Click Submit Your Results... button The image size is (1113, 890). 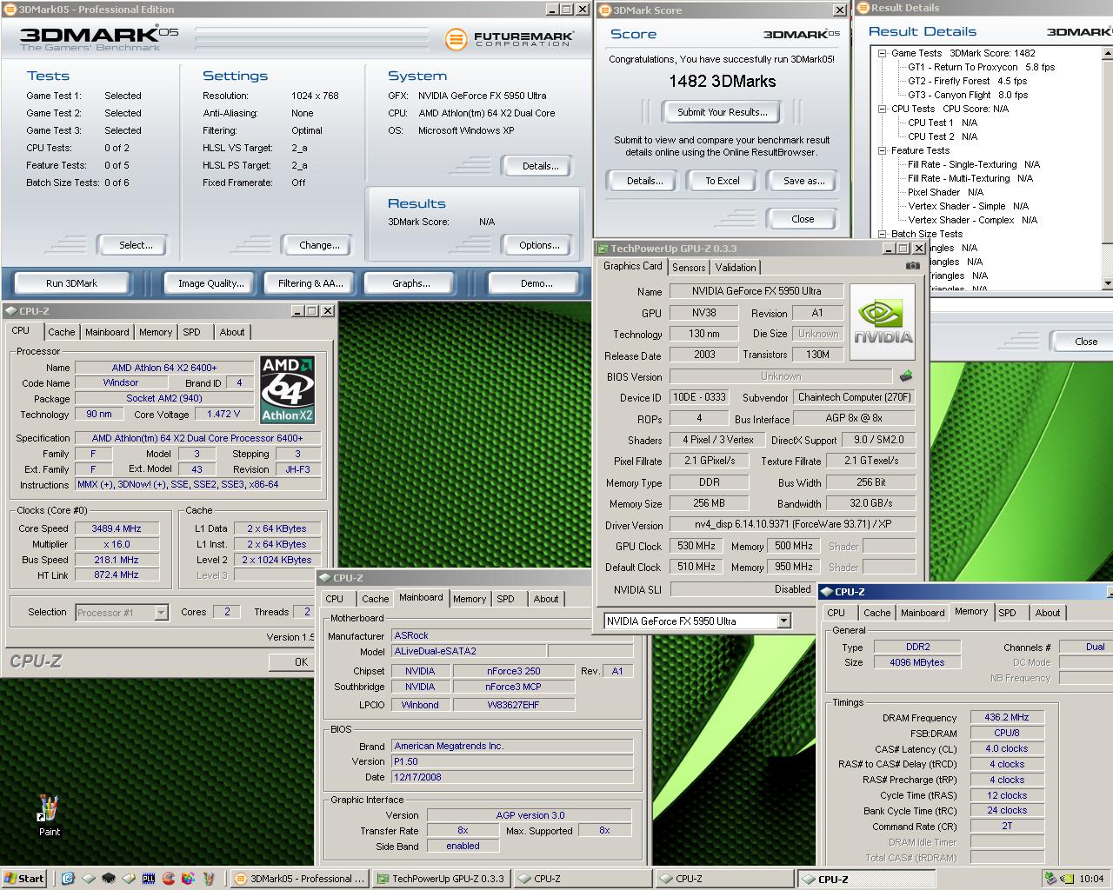(723, 112)
